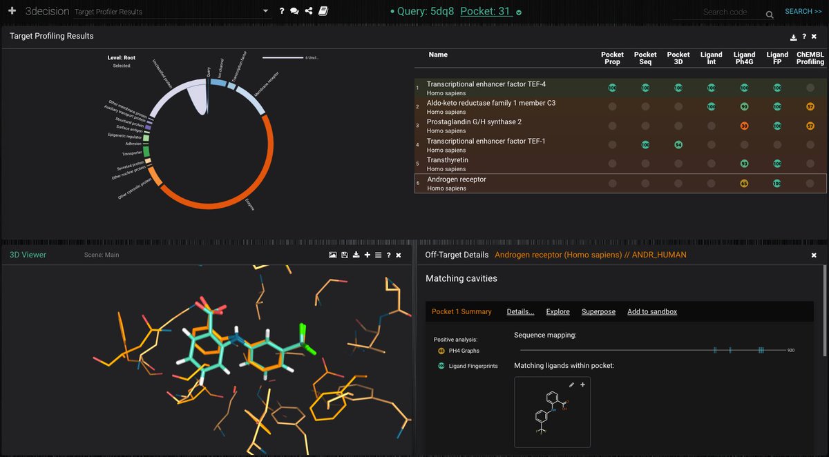Select the Androgen receptor row
This screenshot has height=457, width=829.
point(620,184)
